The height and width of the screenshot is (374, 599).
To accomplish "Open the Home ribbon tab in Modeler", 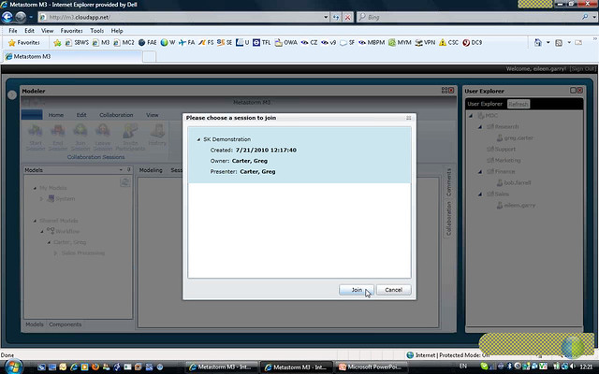I will [x=56, y=115].
